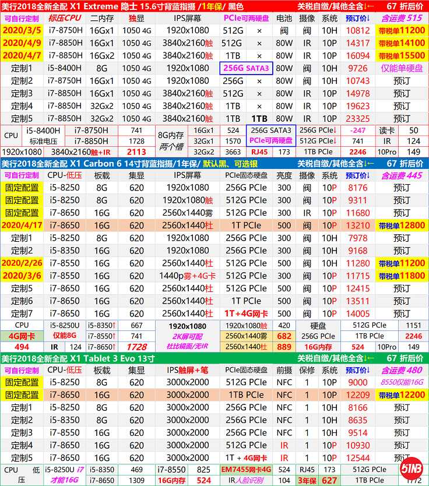429x486 pixels.
Task: Click the 仅能单硬盘 note cell
Action: coord(401,68)
